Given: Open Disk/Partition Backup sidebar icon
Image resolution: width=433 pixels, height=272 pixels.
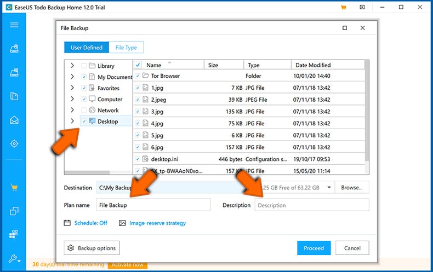Looking at the screenshot, I should [14, 49].
